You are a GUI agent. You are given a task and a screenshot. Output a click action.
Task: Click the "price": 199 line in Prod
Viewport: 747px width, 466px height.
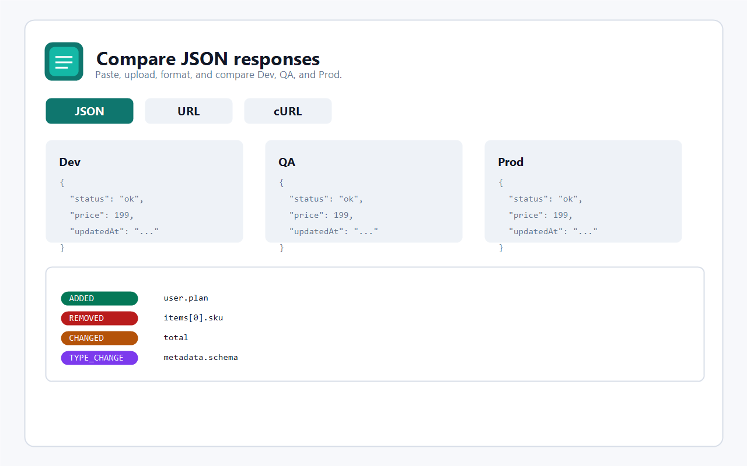pyautogui.click(x=540, y=215)
